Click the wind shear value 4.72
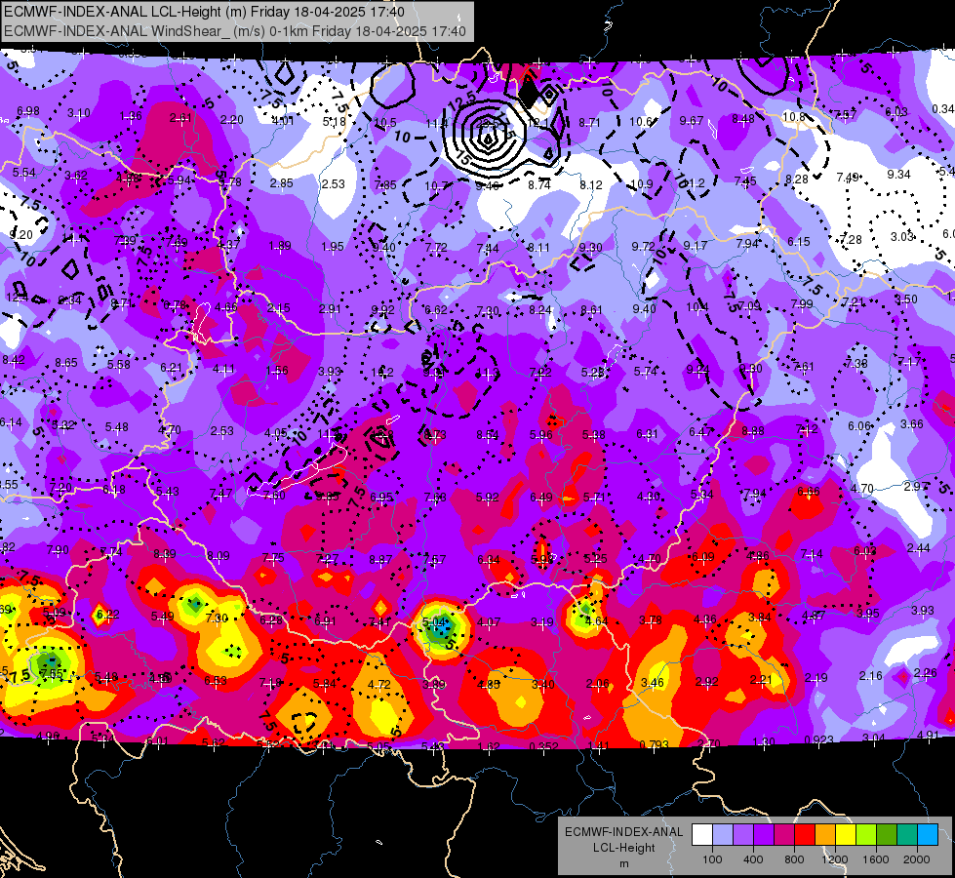The height and width of the screenshot is (878, 955). (378, 684)
